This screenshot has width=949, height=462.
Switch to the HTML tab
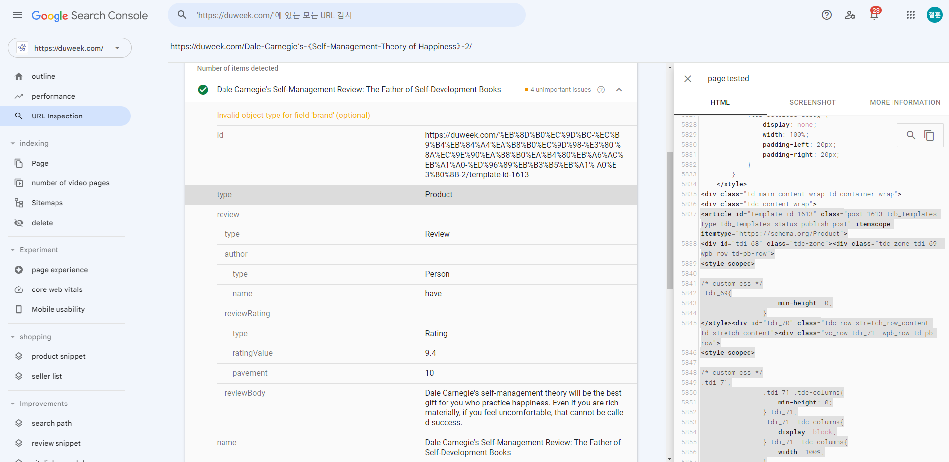720,102
